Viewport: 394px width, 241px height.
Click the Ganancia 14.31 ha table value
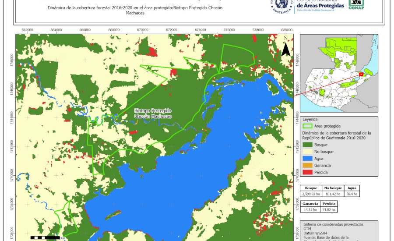click(310, 210)
